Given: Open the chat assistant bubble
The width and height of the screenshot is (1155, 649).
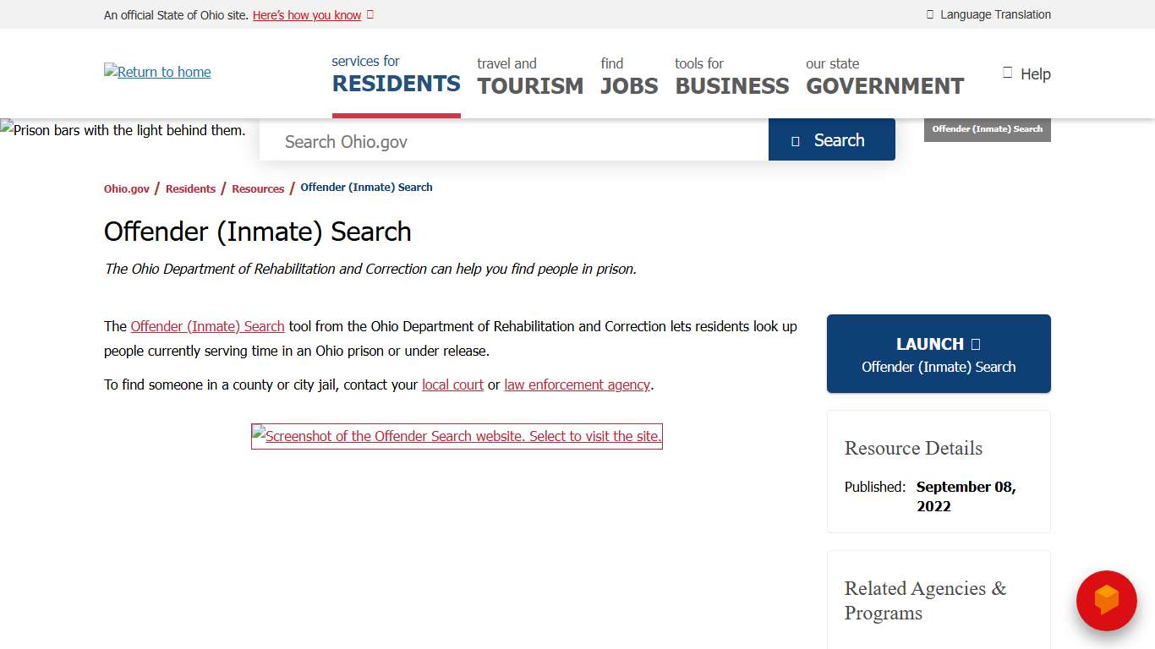Looking at the screenshot, I should tap(1106, 601).
